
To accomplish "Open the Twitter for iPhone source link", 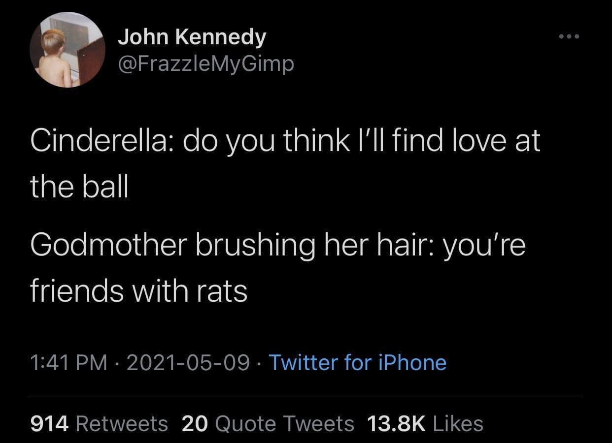I will click(357, 363).
